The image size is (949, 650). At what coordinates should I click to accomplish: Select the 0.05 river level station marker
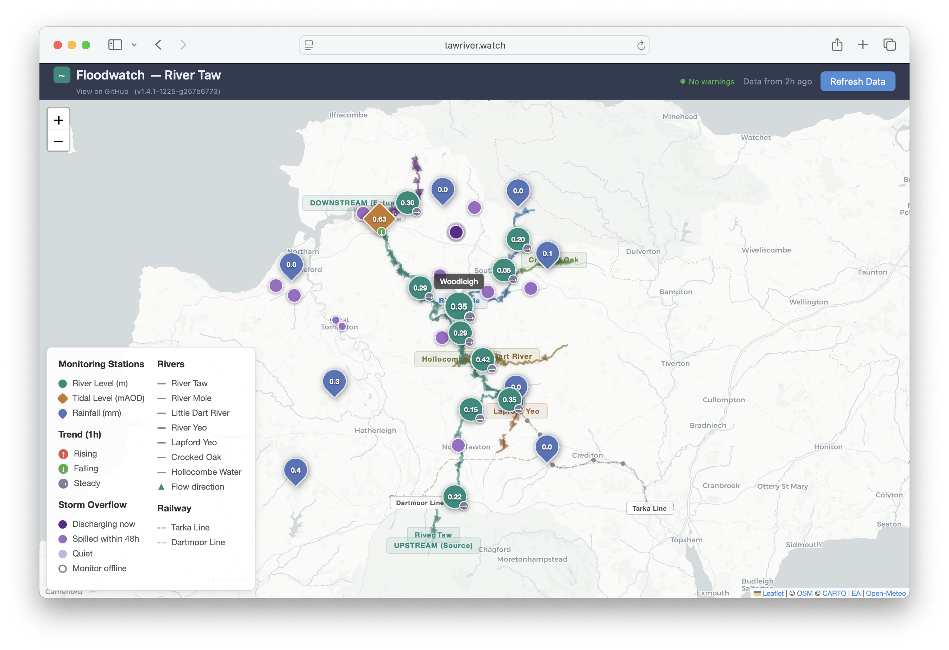point(504,270)
